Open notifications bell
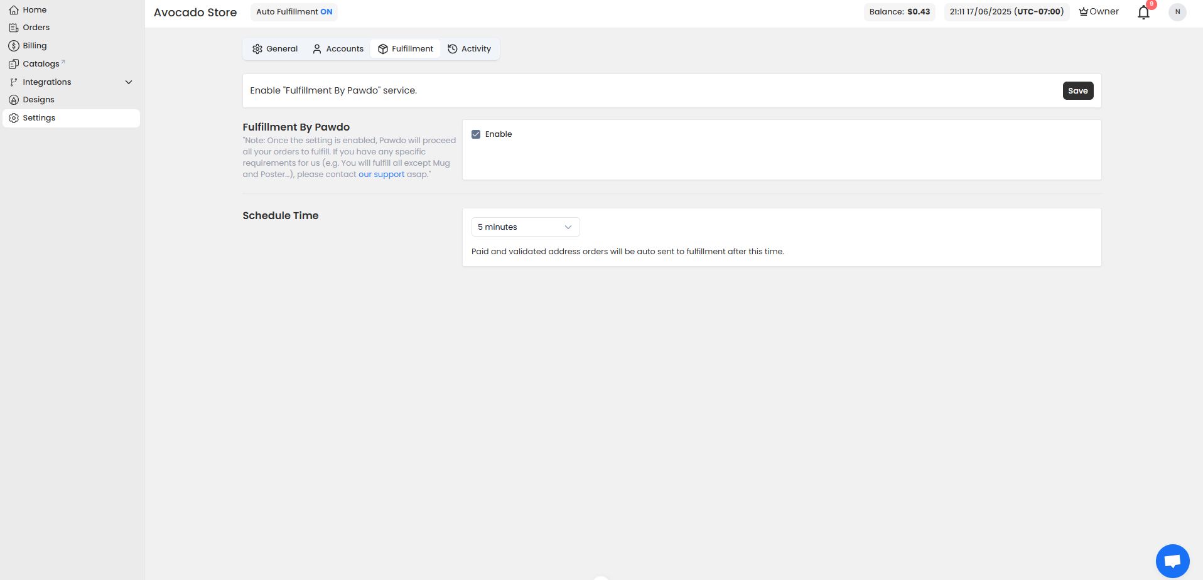The height and width of the screenshot is (580, 1203). (1144, 12)
